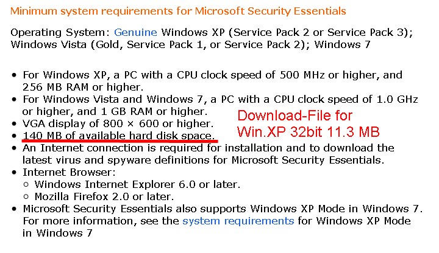Click the 256 MB RAM or higher text

(83, 87)
